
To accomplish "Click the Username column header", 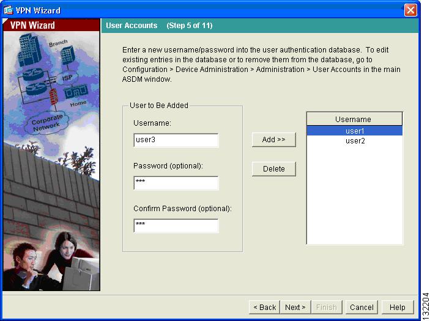I will tap(354, 119).
